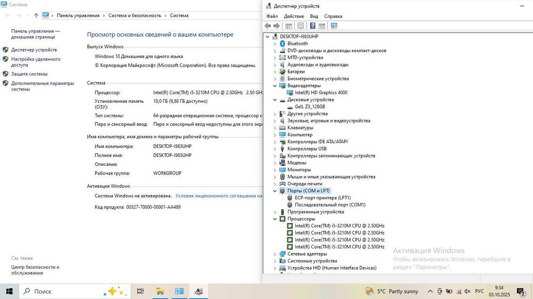Image resolution: width=533 pixels, height=299 pixels.
Task: Open Панель управления домашняя страница link
Action: (35, 34)
